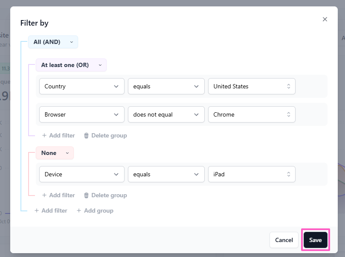
Task: Save the filter settings
Action: [315, 240]
